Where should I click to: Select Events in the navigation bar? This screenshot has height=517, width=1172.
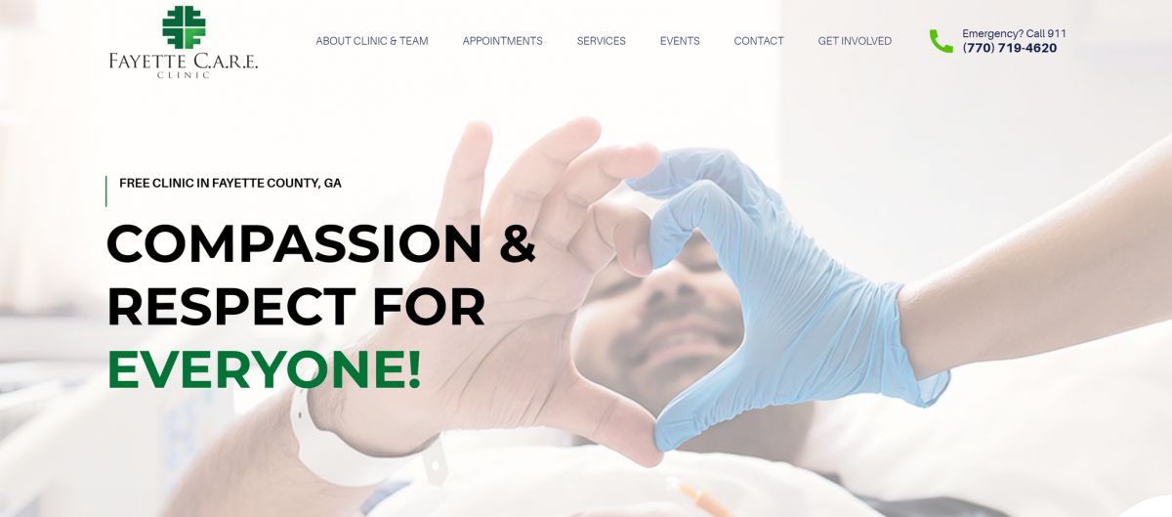[680, 41]
